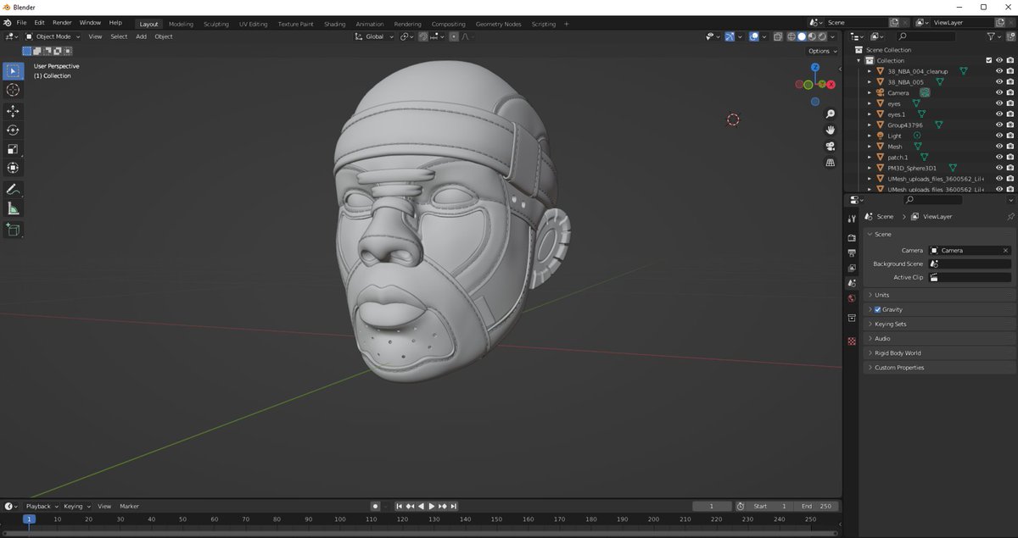This screenshot has height=538, width=1018.
Task: Jump to the end frame button
Action: 453,506
